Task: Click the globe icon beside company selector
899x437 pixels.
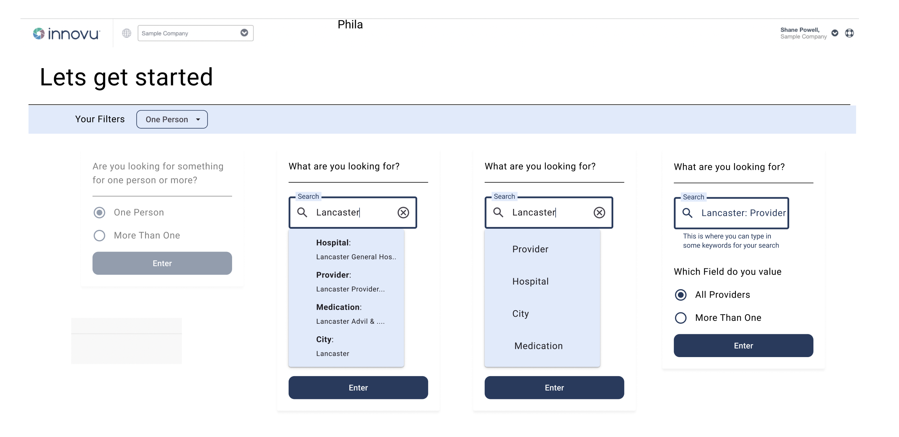Action: (127, 33)
